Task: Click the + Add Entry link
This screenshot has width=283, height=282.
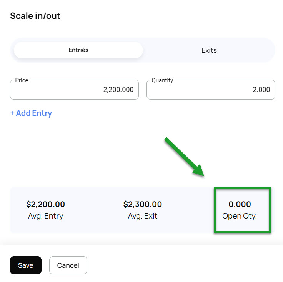Action: tap(31, 113)
